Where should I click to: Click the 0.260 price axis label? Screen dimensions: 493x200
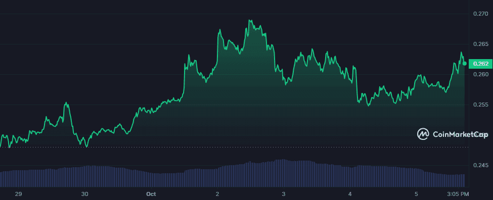click(480, 74)
